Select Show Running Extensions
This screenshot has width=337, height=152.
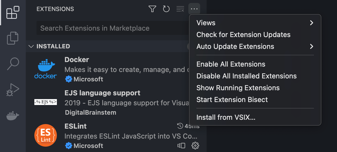[x=238, y=88]
